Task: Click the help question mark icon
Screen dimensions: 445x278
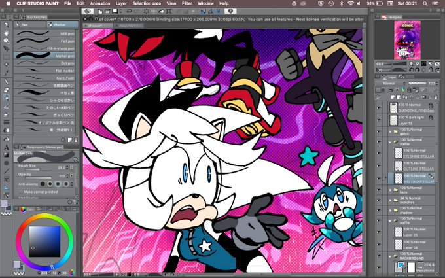Action: pyautogui.click(x=230, y=11)
